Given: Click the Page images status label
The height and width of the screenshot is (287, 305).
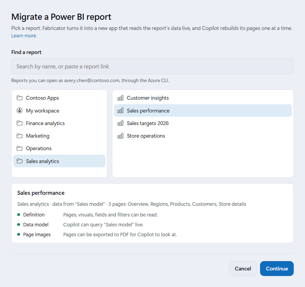Looking at the screenshot, I should coord(37,235).
